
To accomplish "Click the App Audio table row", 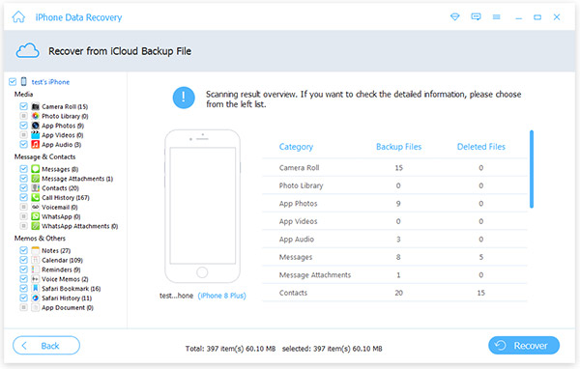I will point(394,240).
